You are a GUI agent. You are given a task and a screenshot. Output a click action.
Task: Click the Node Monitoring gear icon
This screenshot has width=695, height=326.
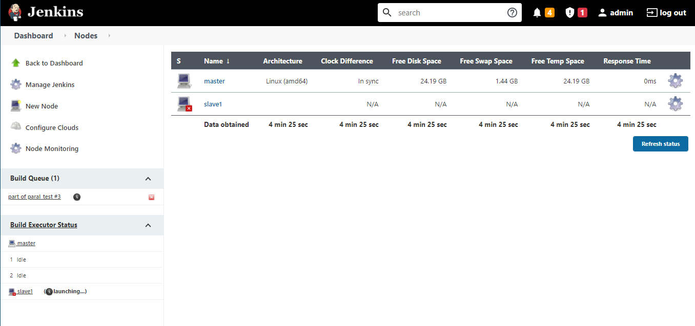click(x=16, y=148)
